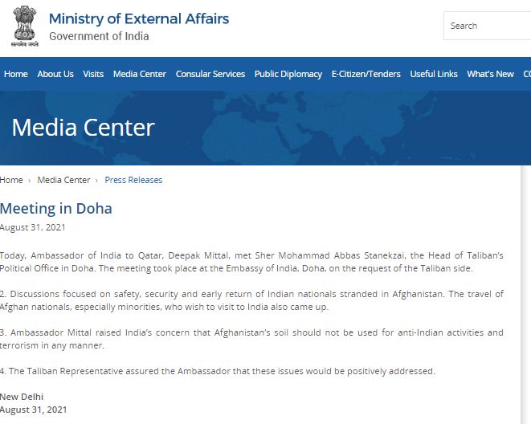Open the About Us menu
The height and width of the screenshot is (424, 531).
click(55, 74)
